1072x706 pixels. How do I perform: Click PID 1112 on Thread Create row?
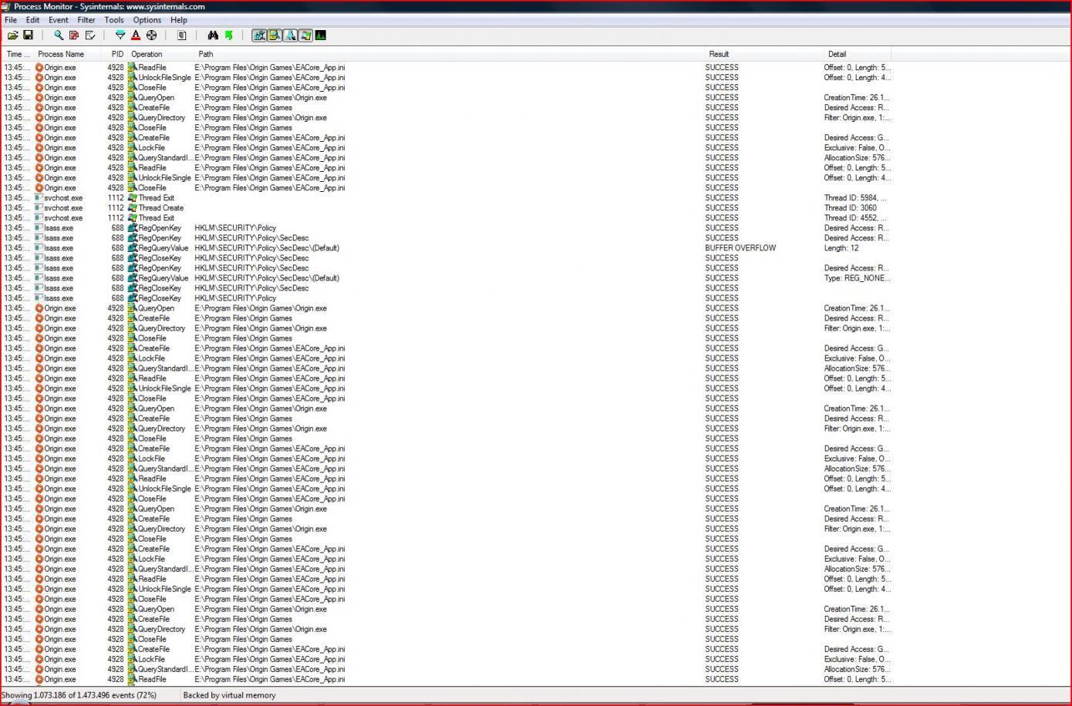116,208
